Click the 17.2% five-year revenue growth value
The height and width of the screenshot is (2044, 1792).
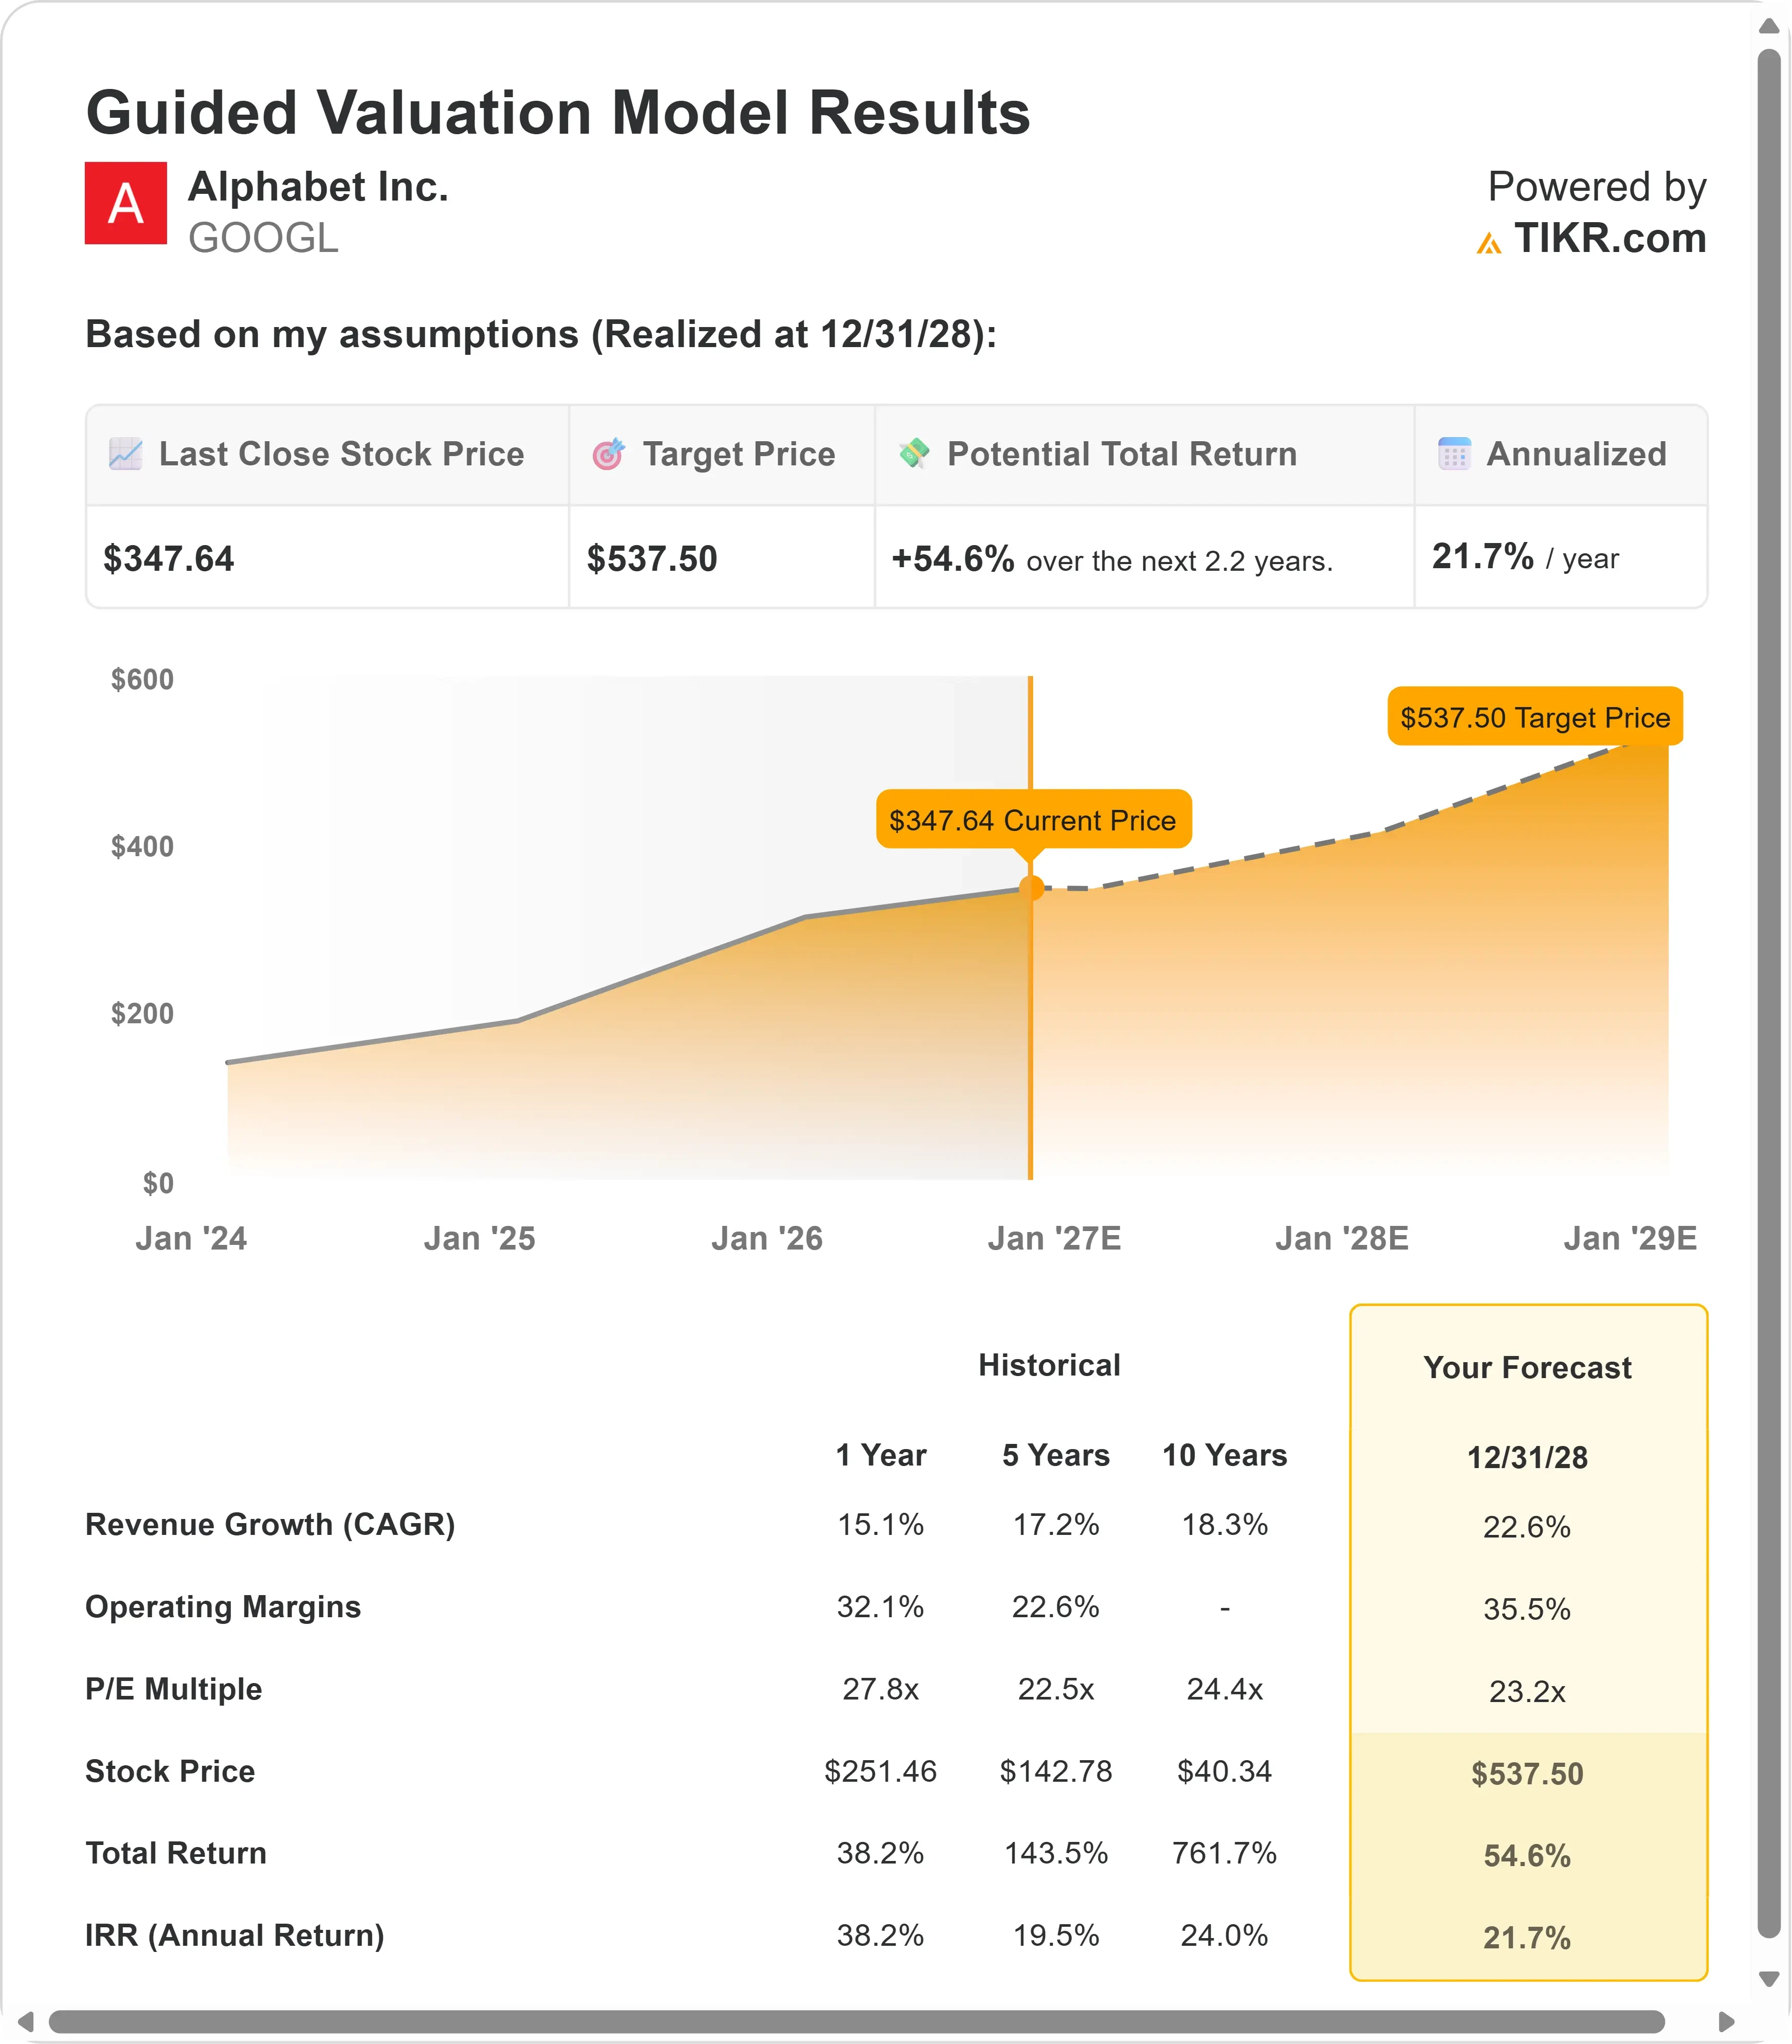click(1056, 1524)
